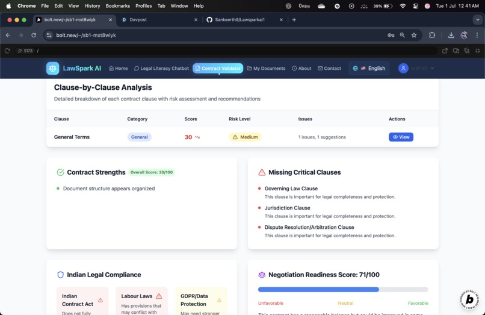The height and width of the screenshot is (315, 485).
Task: Reload the Chrome page
Action: (34, 36)
